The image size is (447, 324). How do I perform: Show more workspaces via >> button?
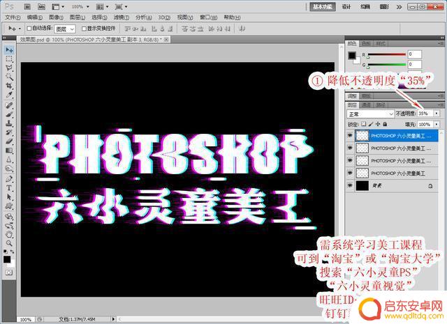pos(399,7)
